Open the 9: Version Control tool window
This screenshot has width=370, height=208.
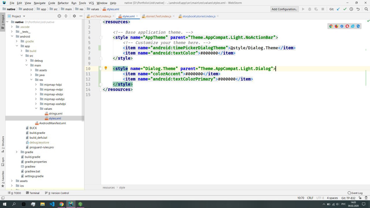[57, 193]
